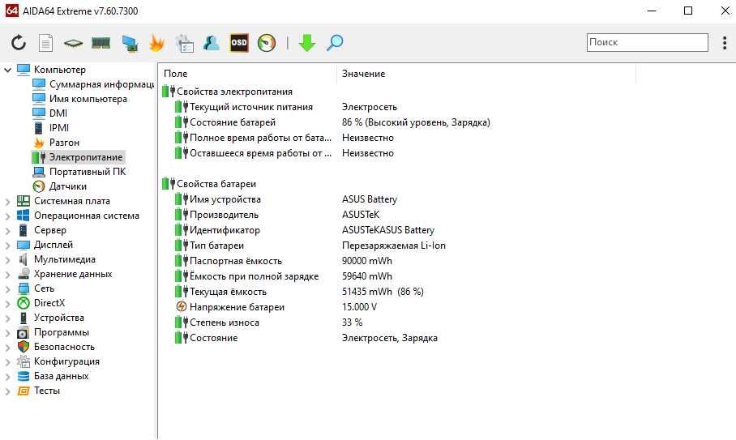The height and width of the screenshot is (440, 736).
Task: Click the Программы camera icon
Action: click(23, 332)
